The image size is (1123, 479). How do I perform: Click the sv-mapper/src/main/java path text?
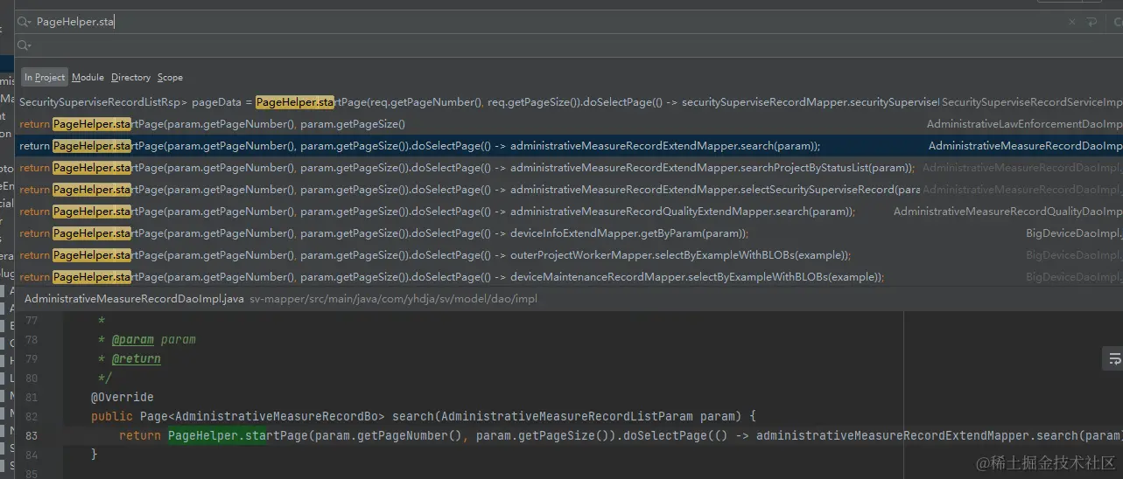tap(393, 299)
